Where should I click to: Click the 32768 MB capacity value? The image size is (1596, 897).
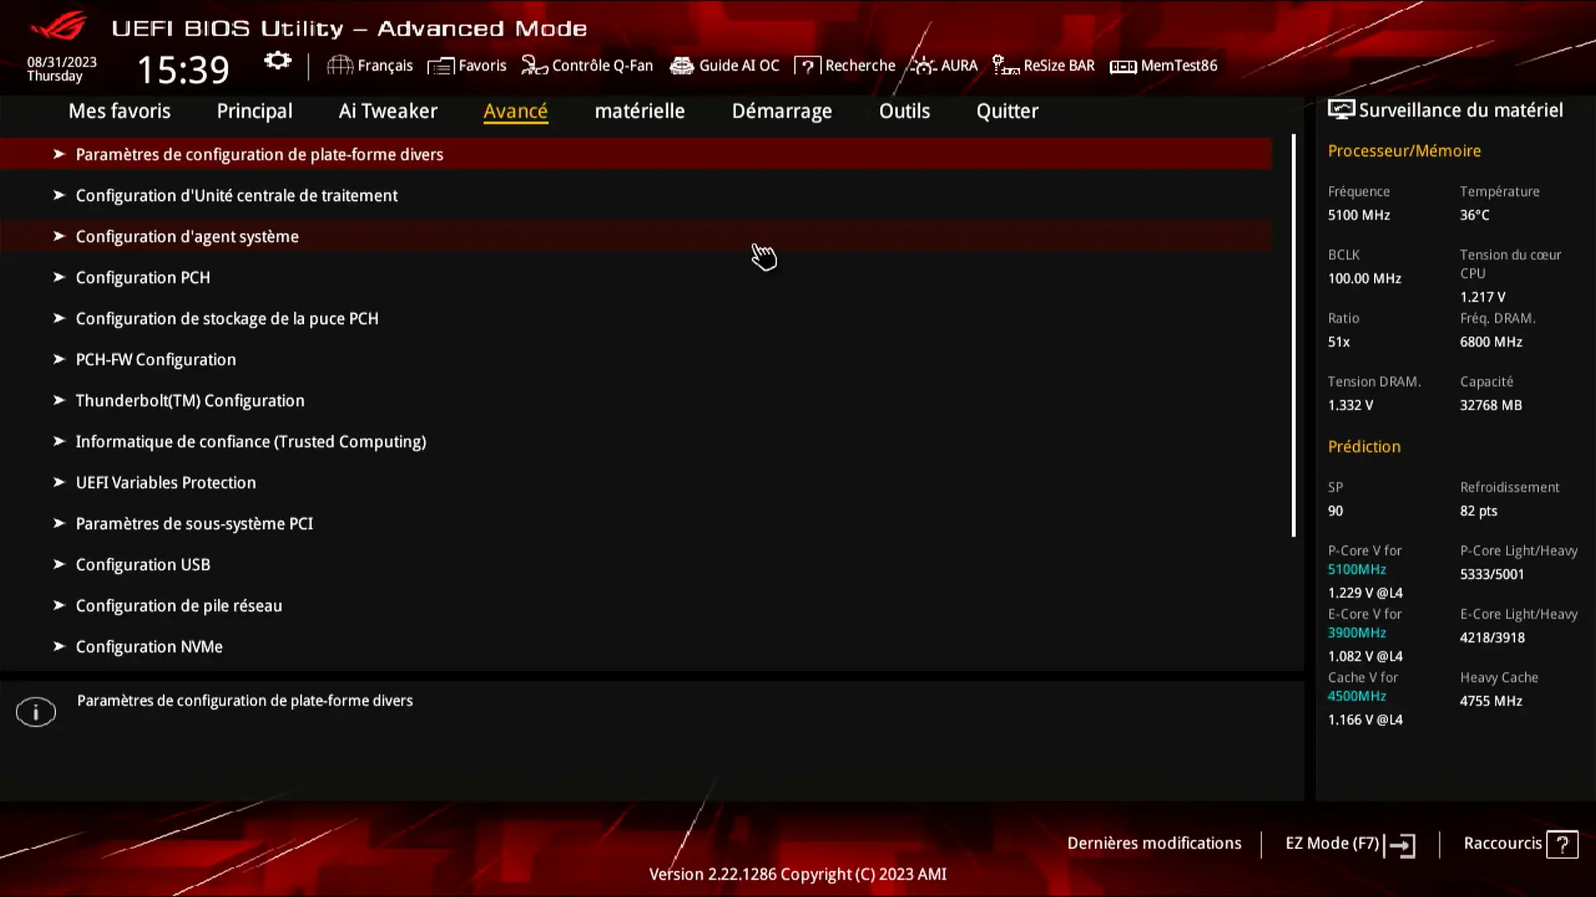coord(1491,405)
